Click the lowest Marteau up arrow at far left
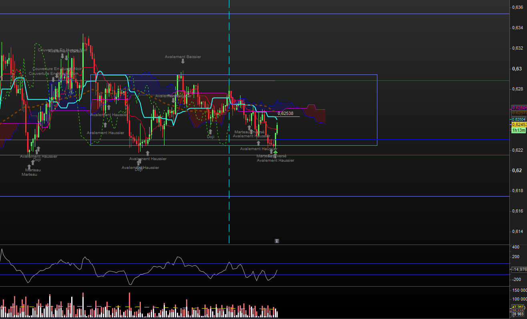 coord(29,167)
